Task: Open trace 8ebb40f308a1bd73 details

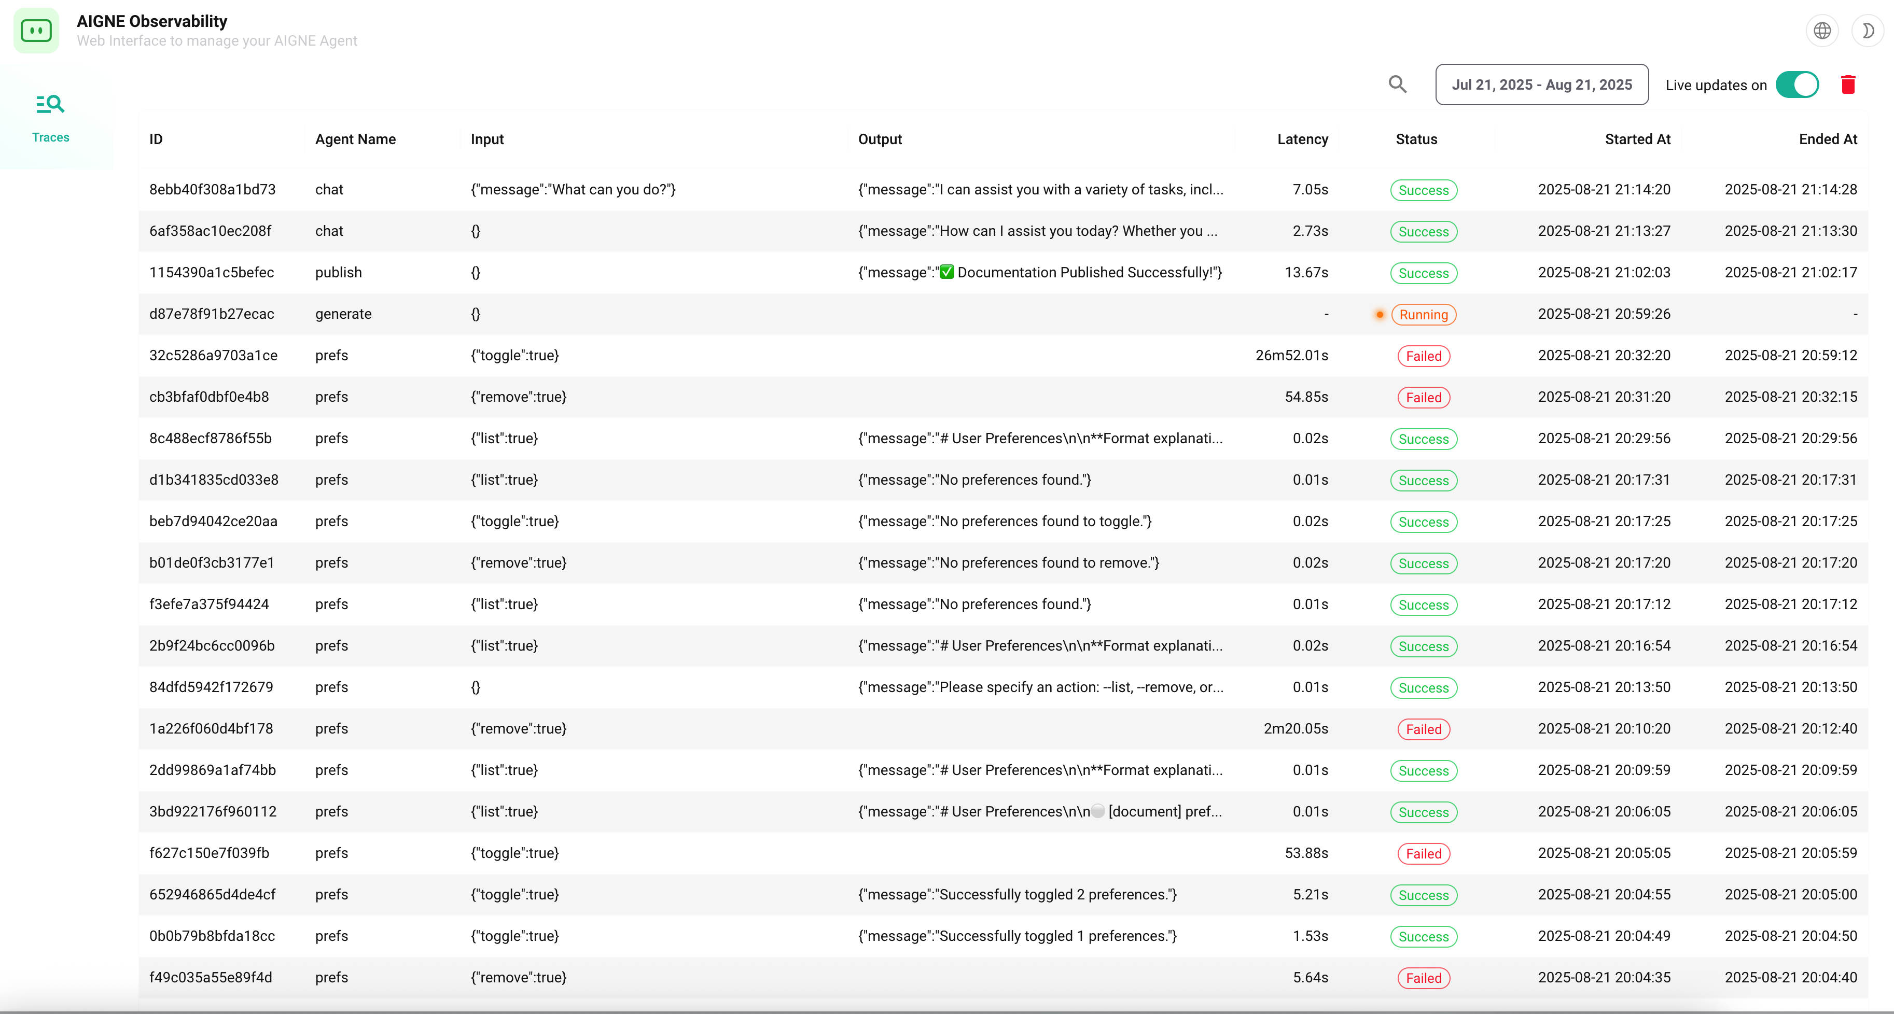Action: tap(212, 189)
